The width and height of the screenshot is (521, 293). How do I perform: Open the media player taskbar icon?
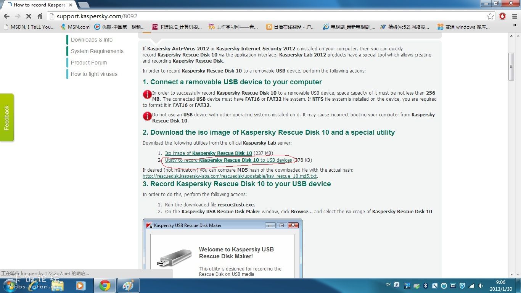80,285
